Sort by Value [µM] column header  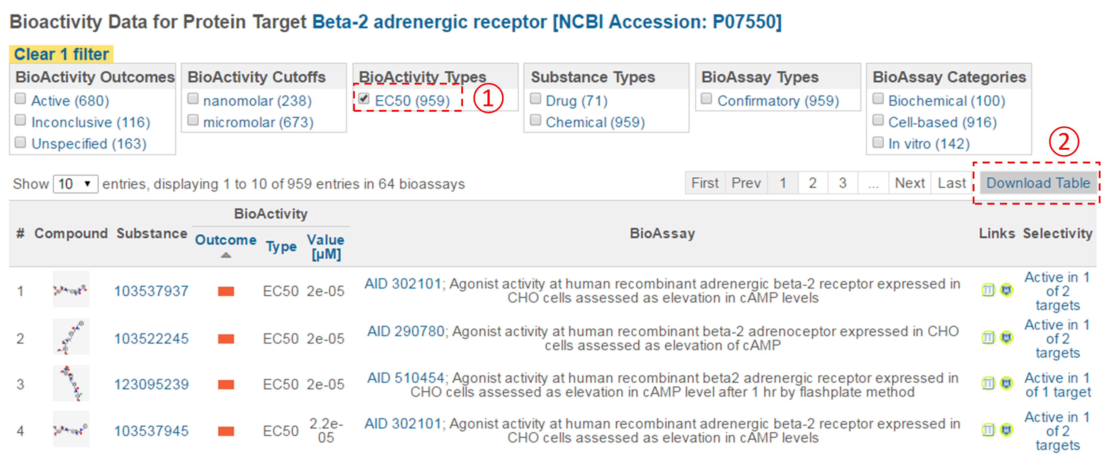pos(326,246)
